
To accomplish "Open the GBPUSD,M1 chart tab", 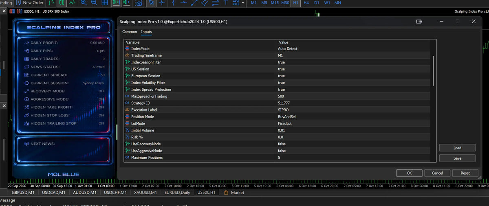I will [23, 192].
